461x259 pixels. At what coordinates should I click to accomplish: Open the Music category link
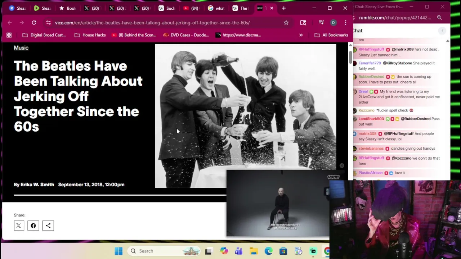21,48
